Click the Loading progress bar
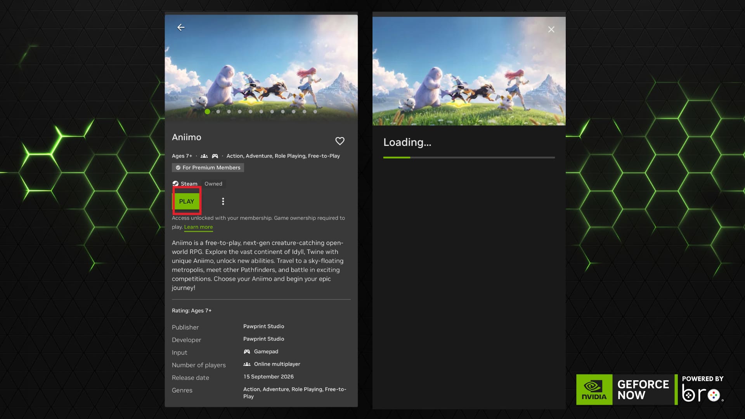The height and width of the screenshot is (419, 745). click(x=469, y=158)
